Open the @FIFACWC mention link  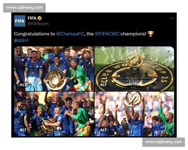click(107, 34)
